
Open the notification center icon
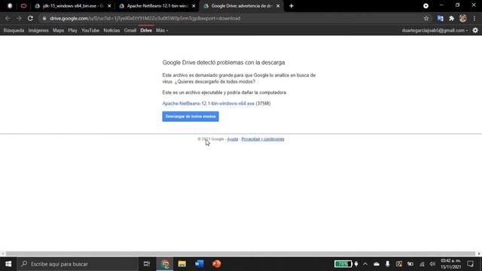coord(470,264)
